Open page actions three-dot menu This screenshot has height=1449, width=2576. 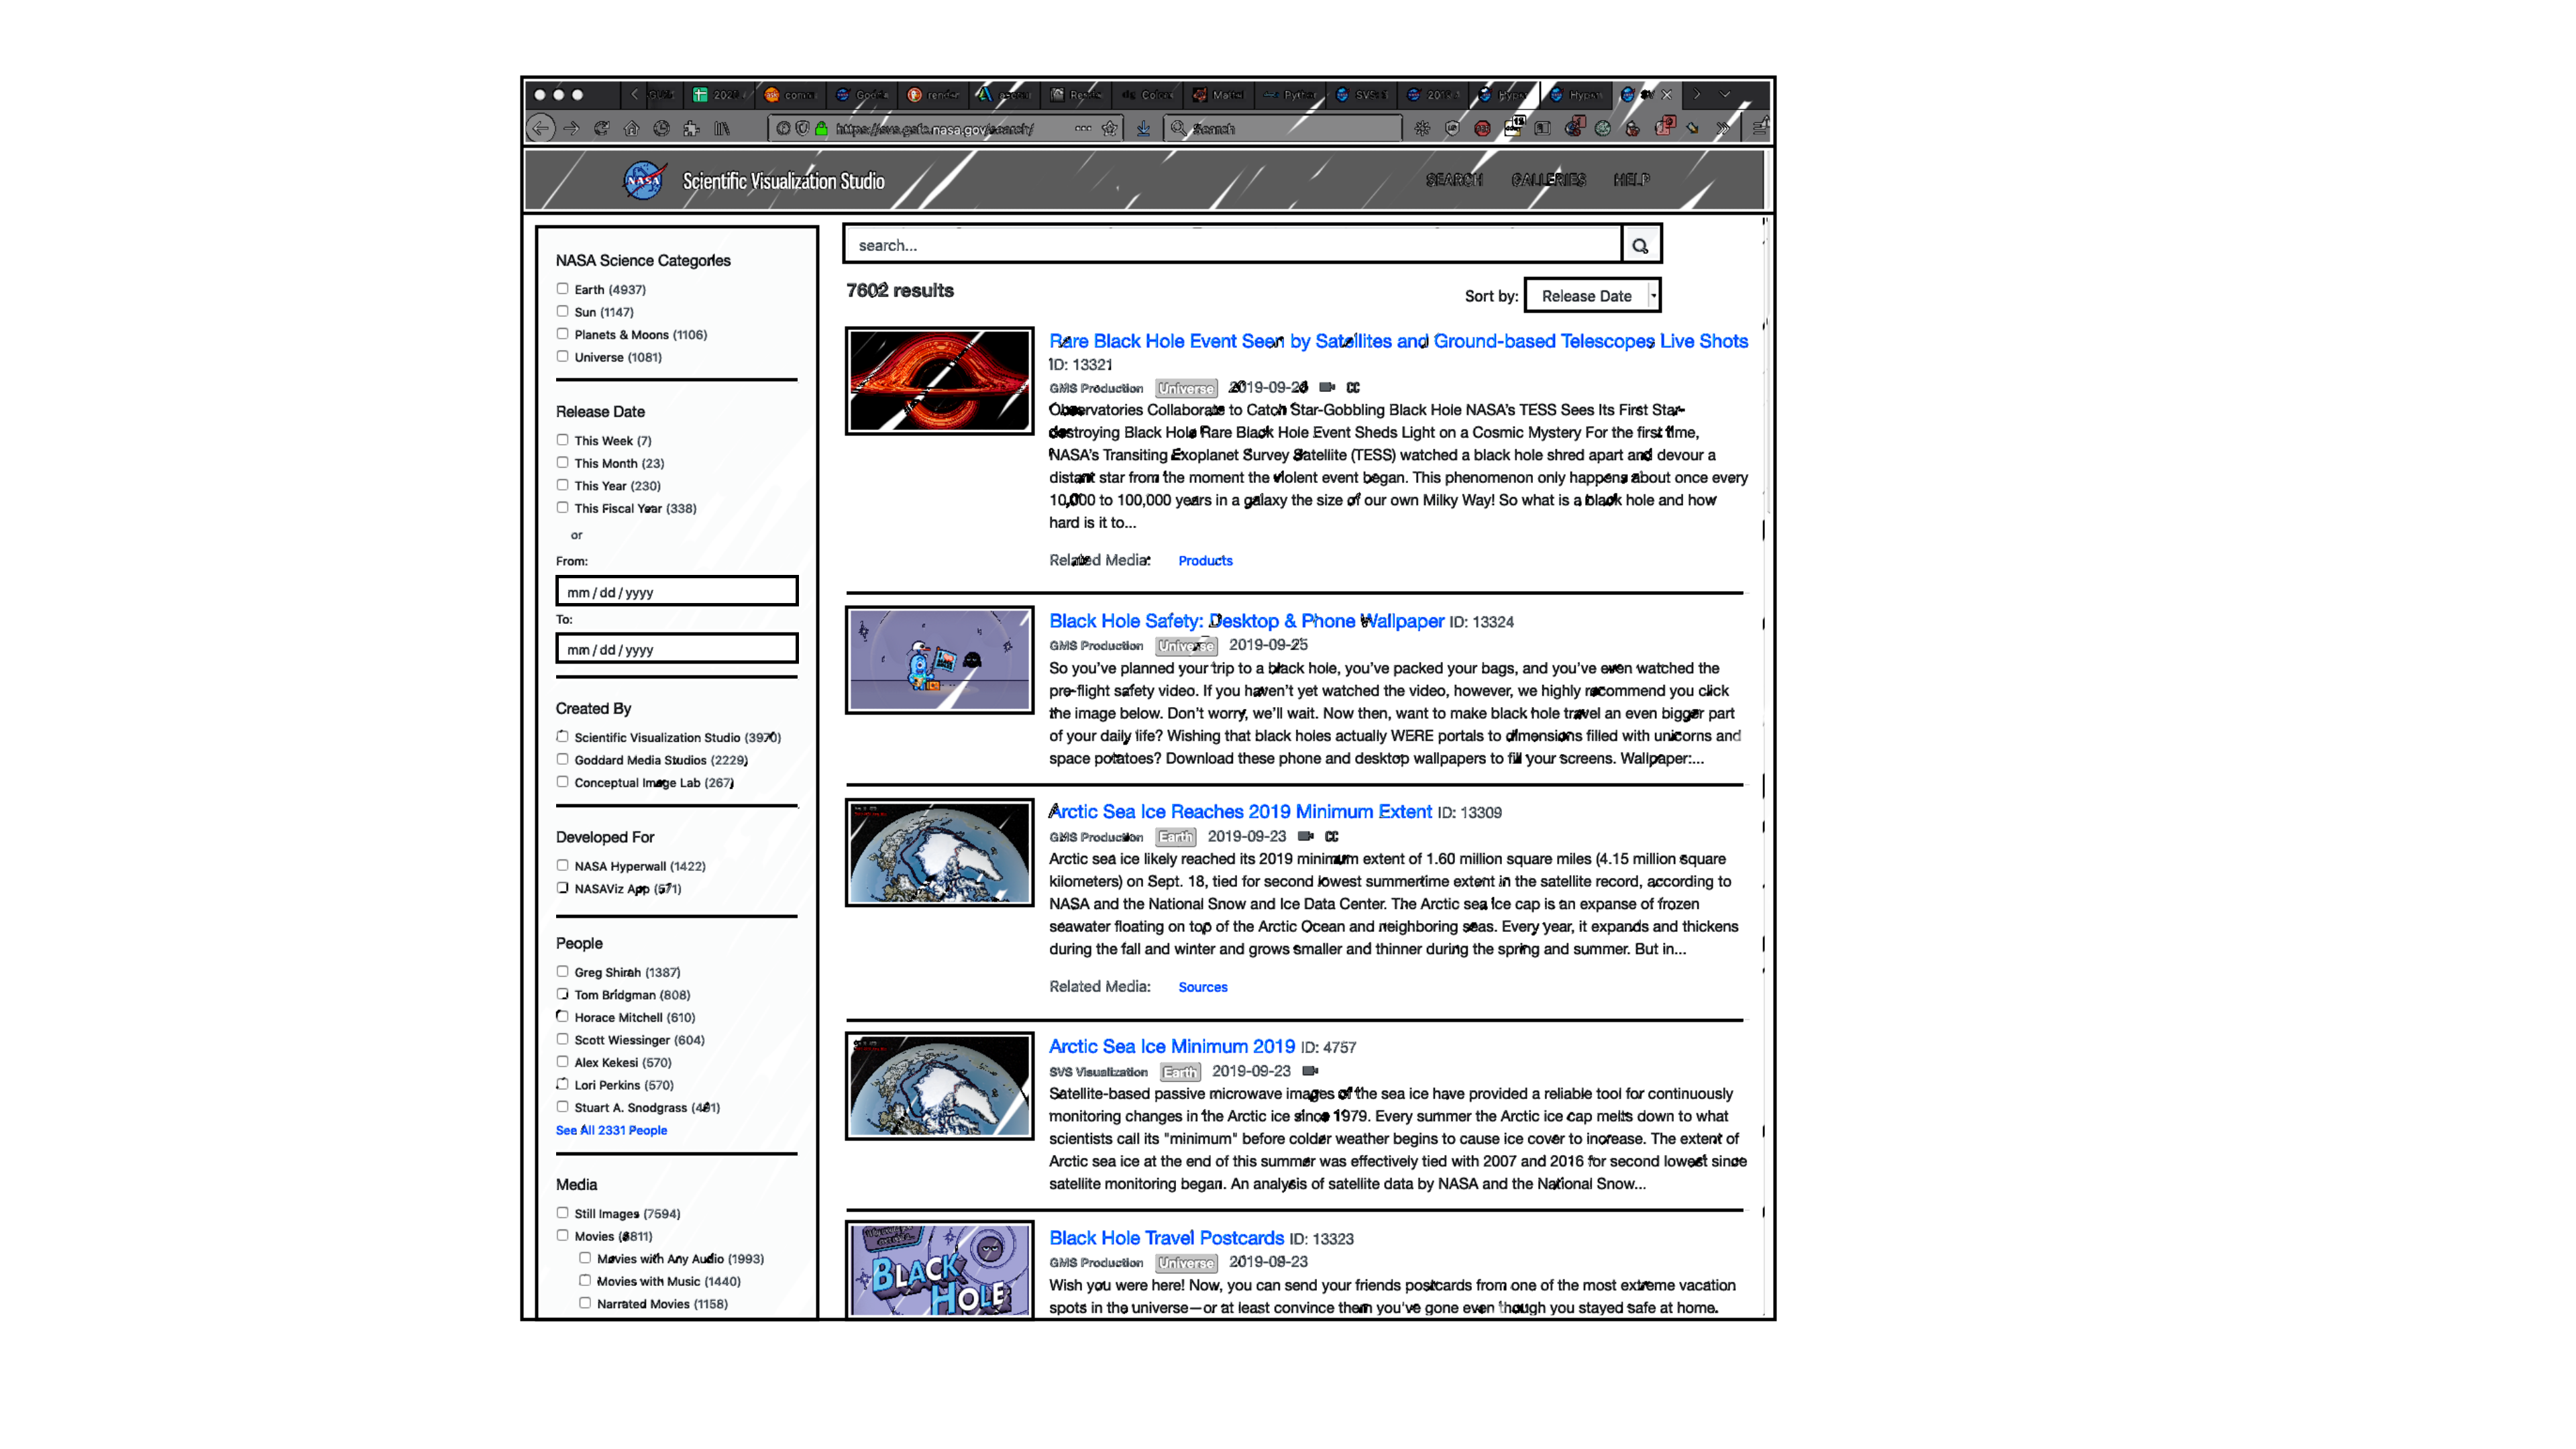pyautogui.click(x=1083, y=128)
